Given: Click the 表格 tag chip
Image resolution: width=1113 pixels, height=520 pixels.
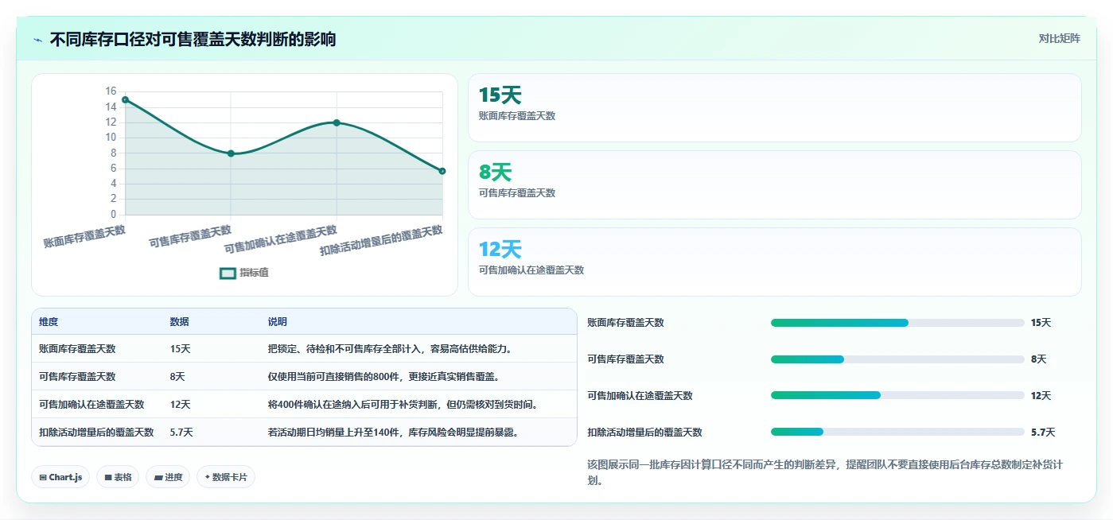Looking at the screenshot, I should 118,477.
